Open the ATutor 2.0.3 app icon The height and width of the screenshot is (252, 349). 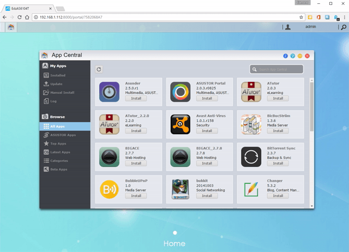tap(251, 92)
